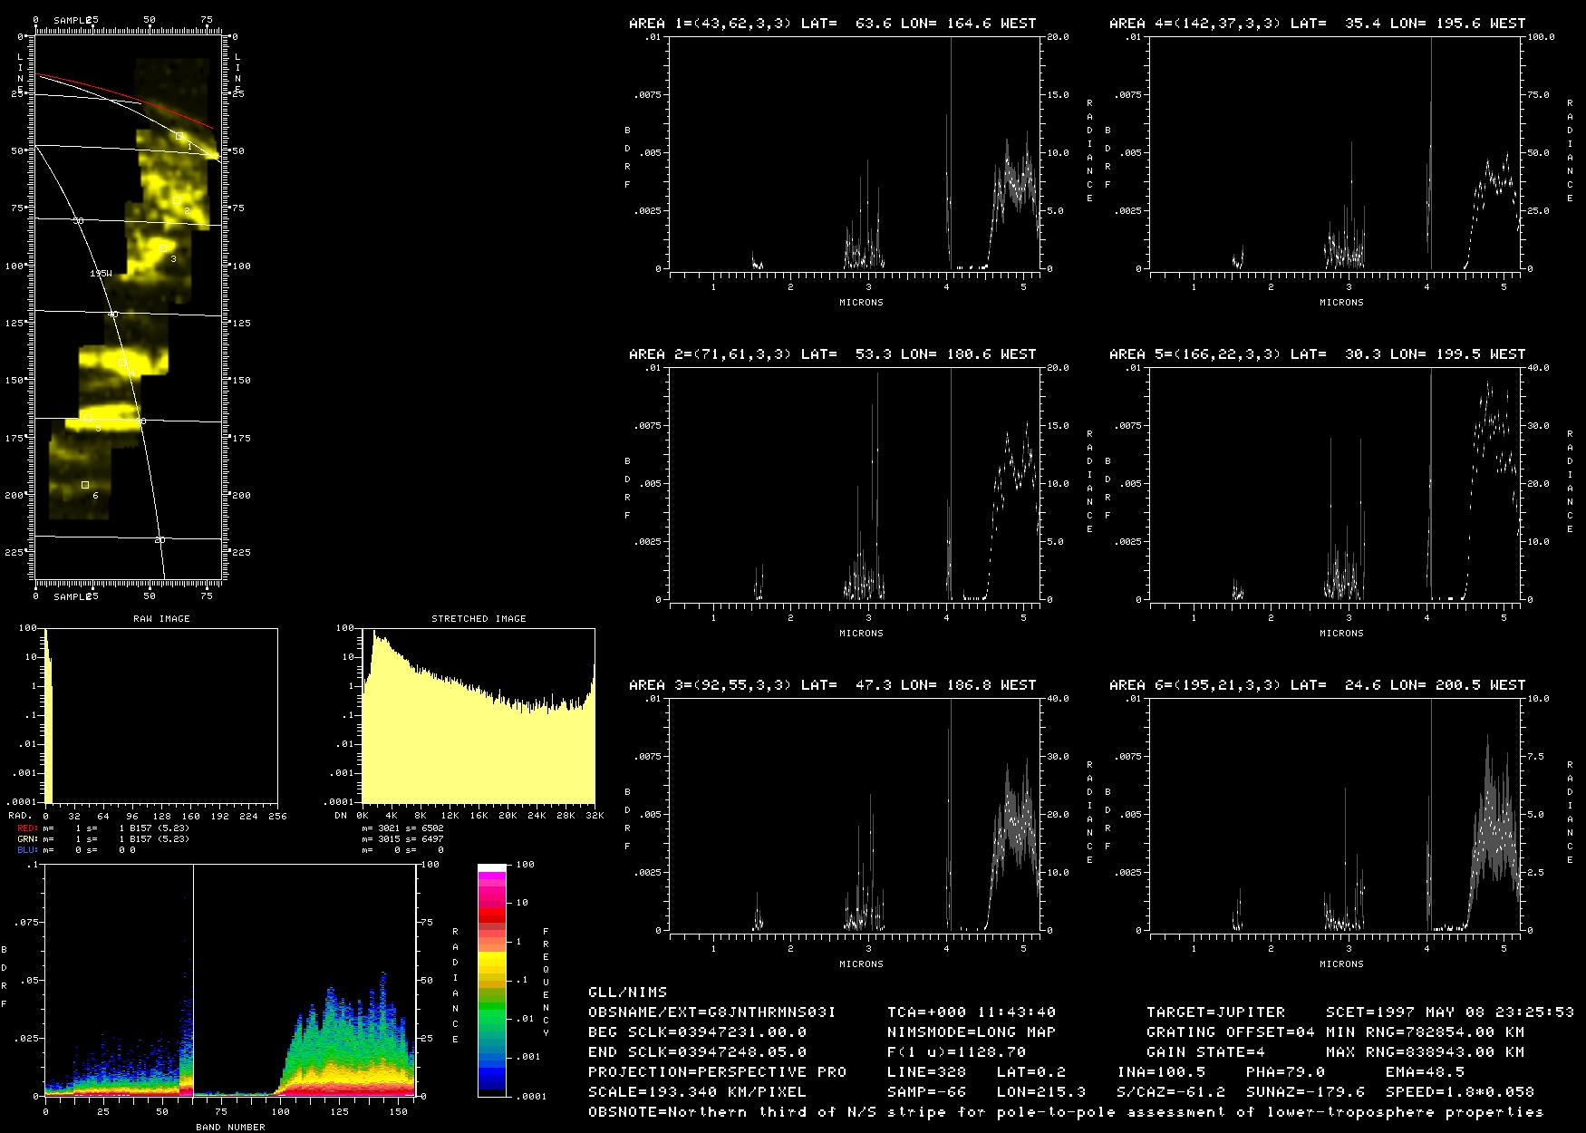Pick the Area 6 square marker on map
The height and width of the screenshot is (1133, 1586).
(85, 485)
